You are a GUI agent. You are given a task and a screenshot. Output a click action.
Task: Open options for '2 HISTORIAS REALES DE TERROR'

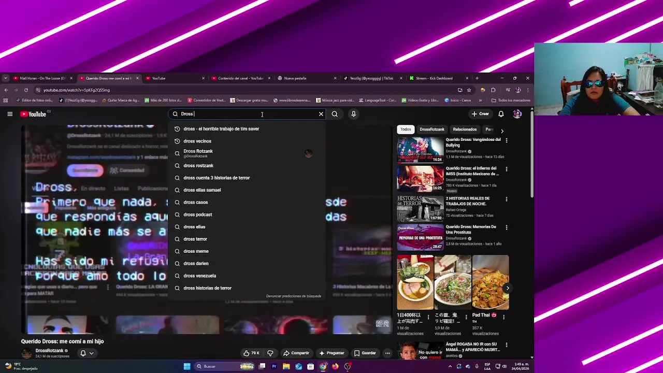click(507, 199)
